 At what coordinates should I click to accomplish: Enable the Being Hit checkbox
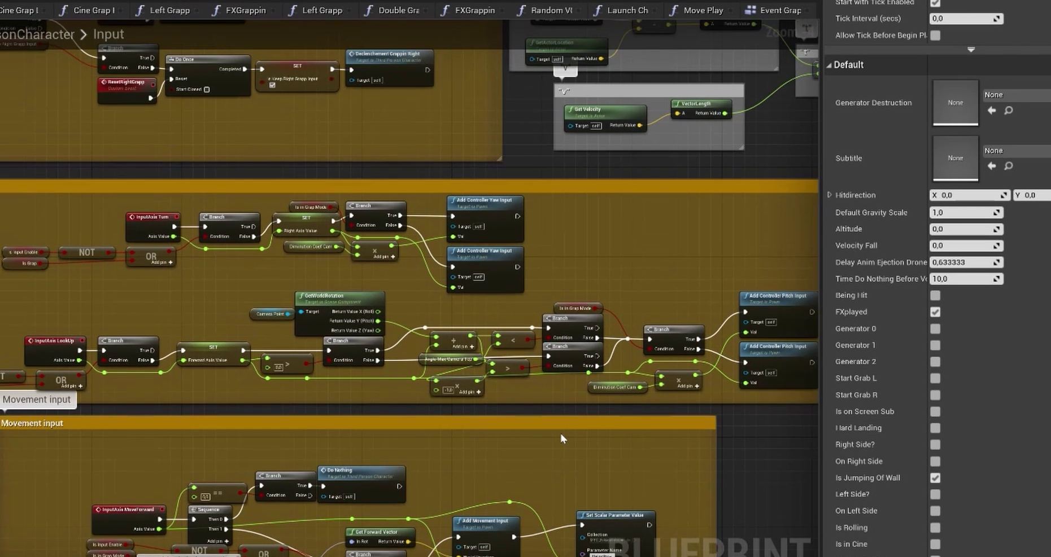tap(935, 295)
